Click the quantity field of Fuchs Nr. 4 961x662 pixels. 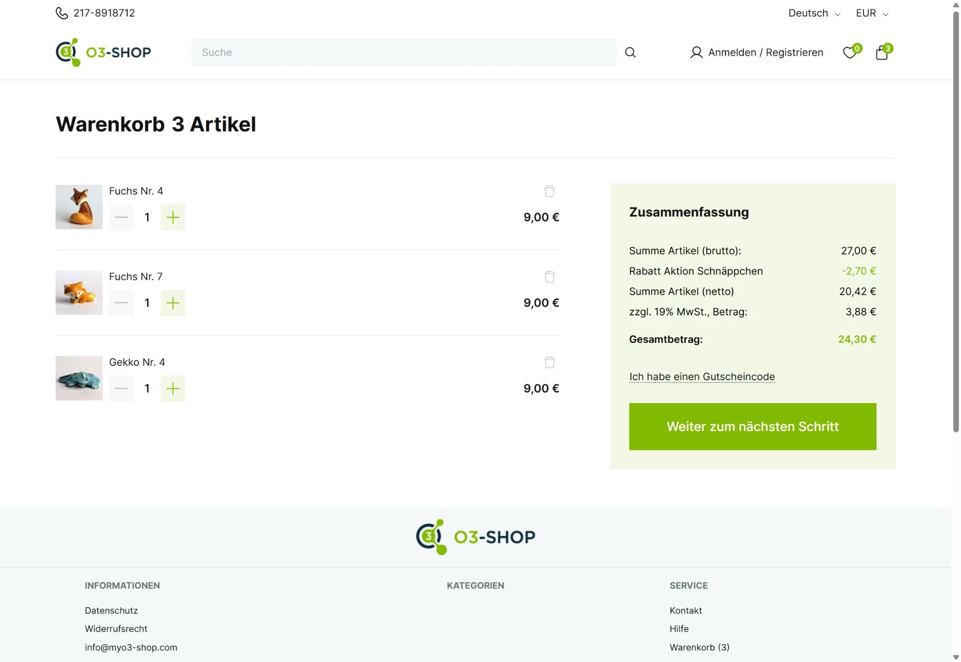tap(147, 217)
